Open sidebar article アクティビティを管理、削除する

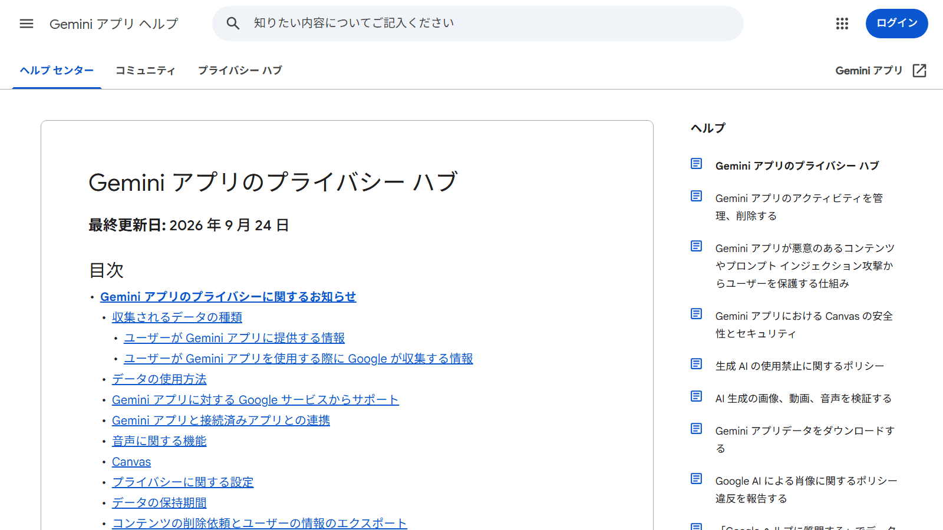tap(799, 207)
